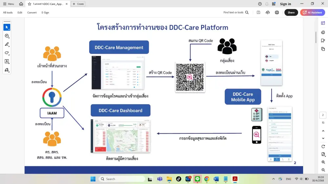The image size is (328, 184).
Task: Open the E-Sign menu
Action: point(45,12)
